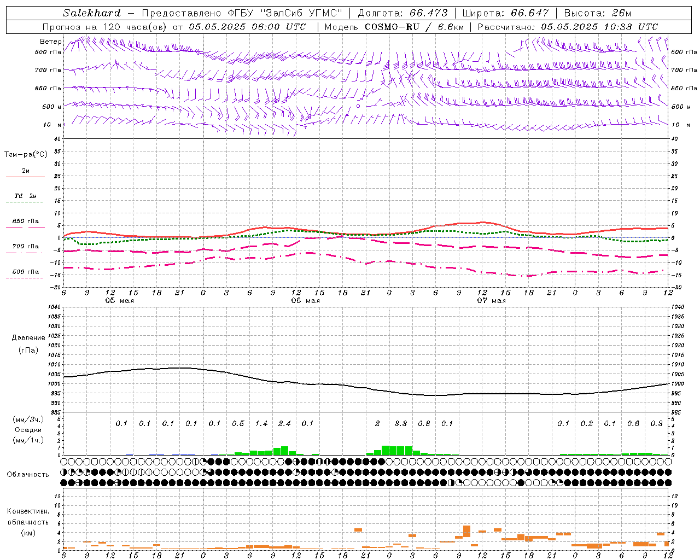Select the (мм/1ч.) precipitation unit label

click(28, 440)
